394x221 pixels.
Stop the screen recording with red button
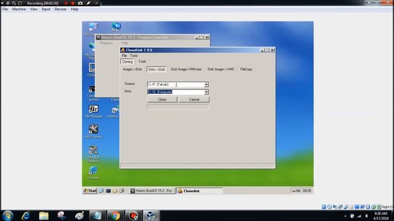[x=73, y=3]
